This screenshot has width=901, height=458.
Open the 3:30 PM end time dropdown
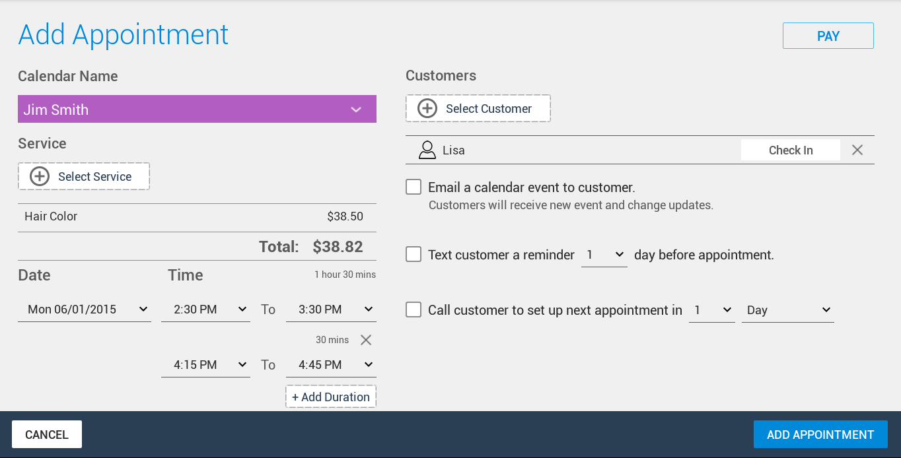point(331,309)
